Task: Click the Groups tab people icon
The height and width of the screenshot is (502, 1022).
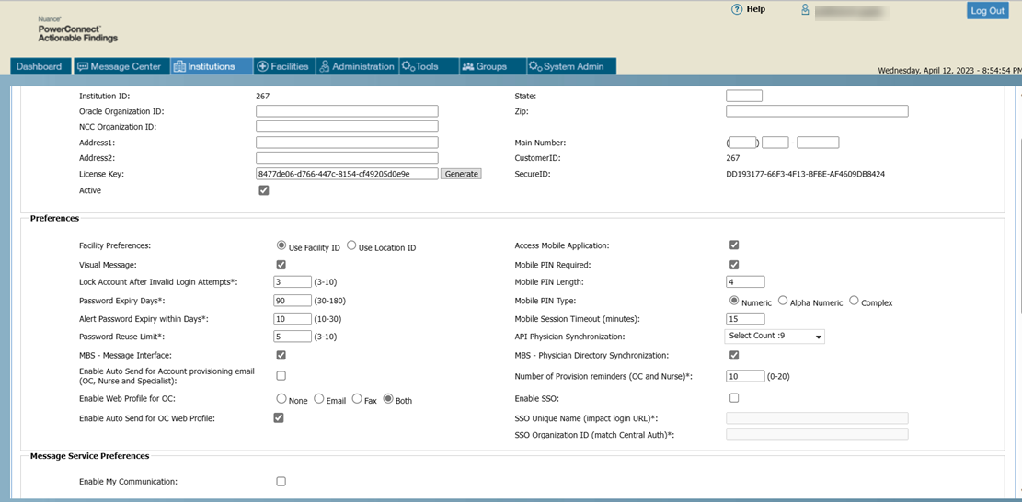Action: click(467, 66)
